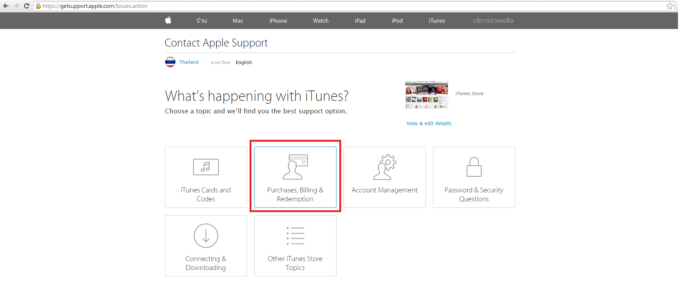Viewport: 683px width, 304px height.
Task: Click the person with gear icon
Action: [385, 167]
